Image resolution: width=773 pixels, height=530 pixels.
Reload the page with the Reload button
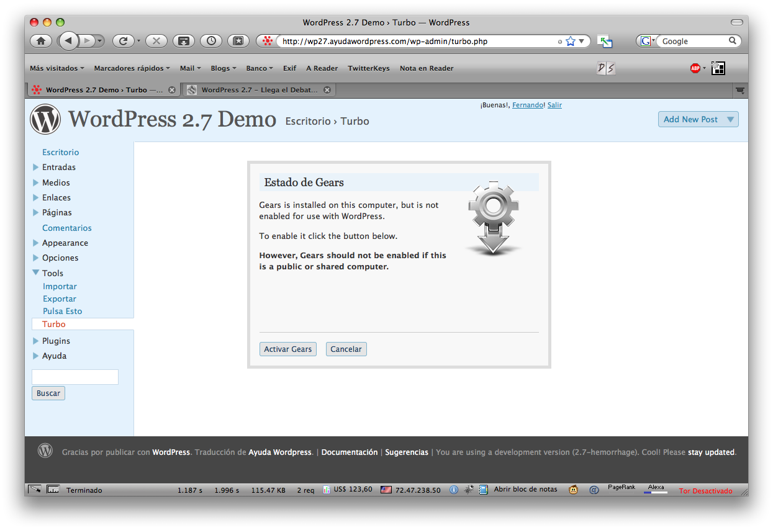[x=123, y=41]
